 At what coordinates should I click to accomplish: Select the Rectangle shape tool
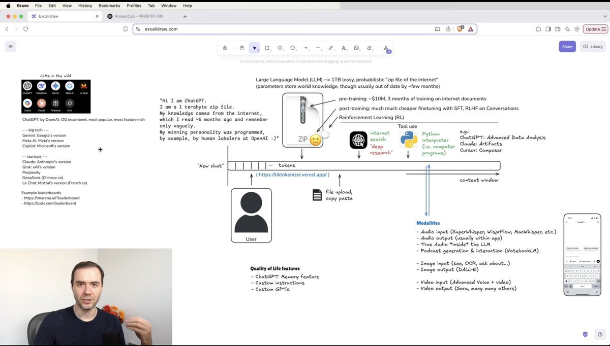(x=267, y=48)
